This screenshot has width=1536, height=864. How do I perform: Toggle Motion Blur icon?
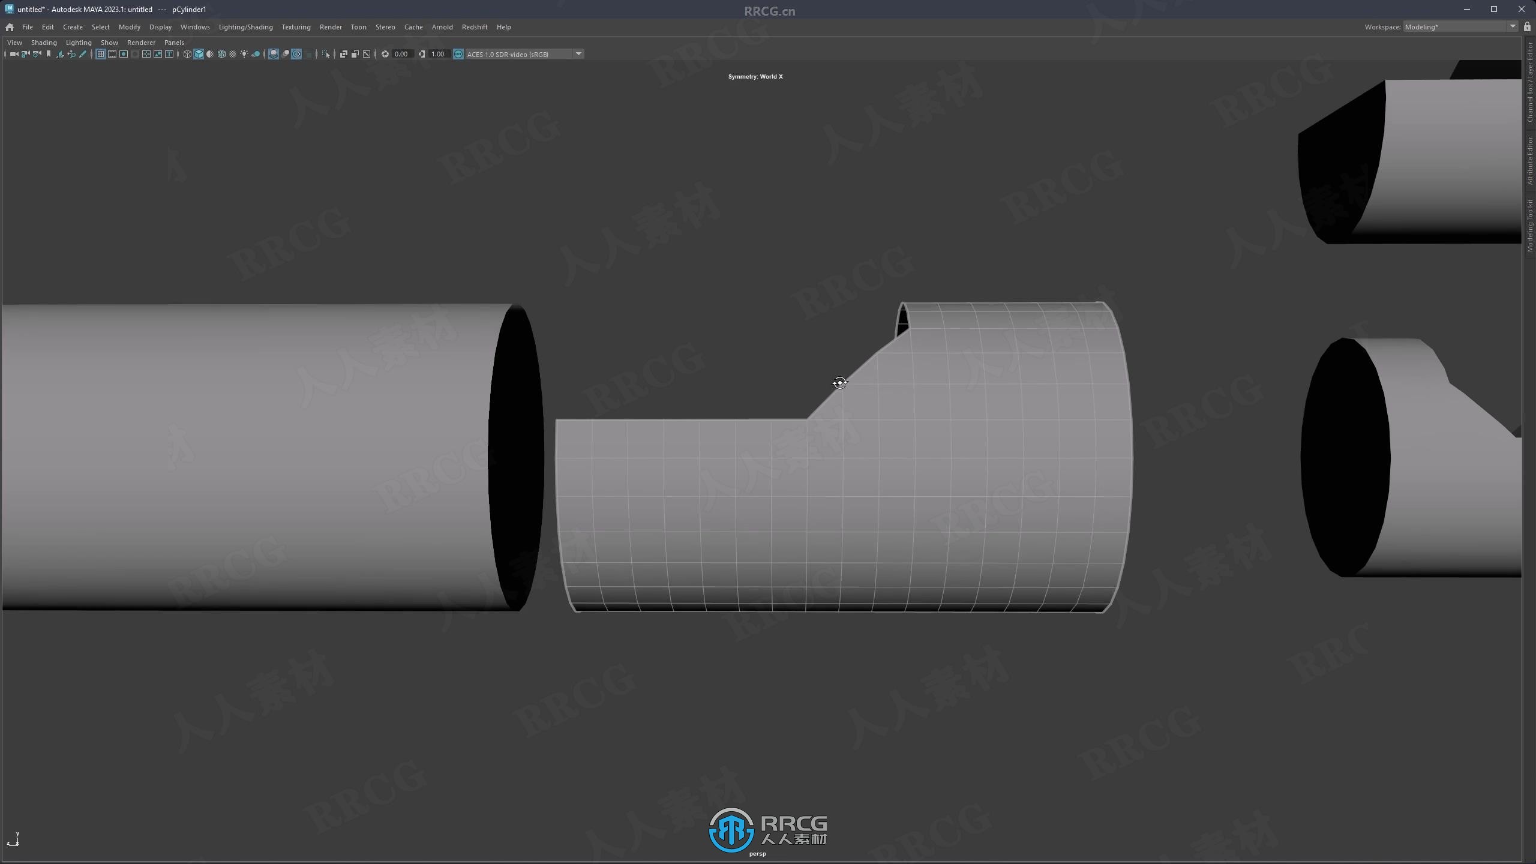[x=285, y=54]
